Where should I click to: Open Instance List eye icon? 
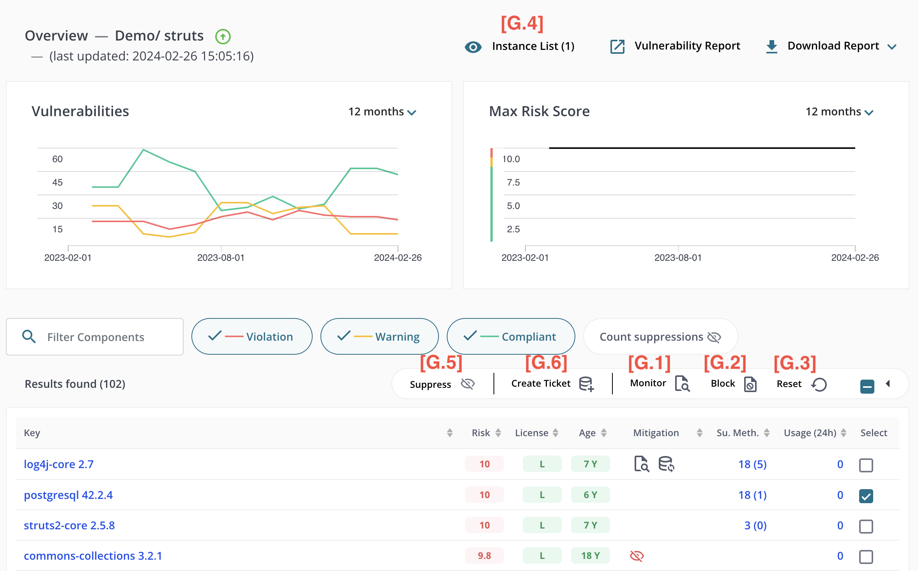point(473,47)
